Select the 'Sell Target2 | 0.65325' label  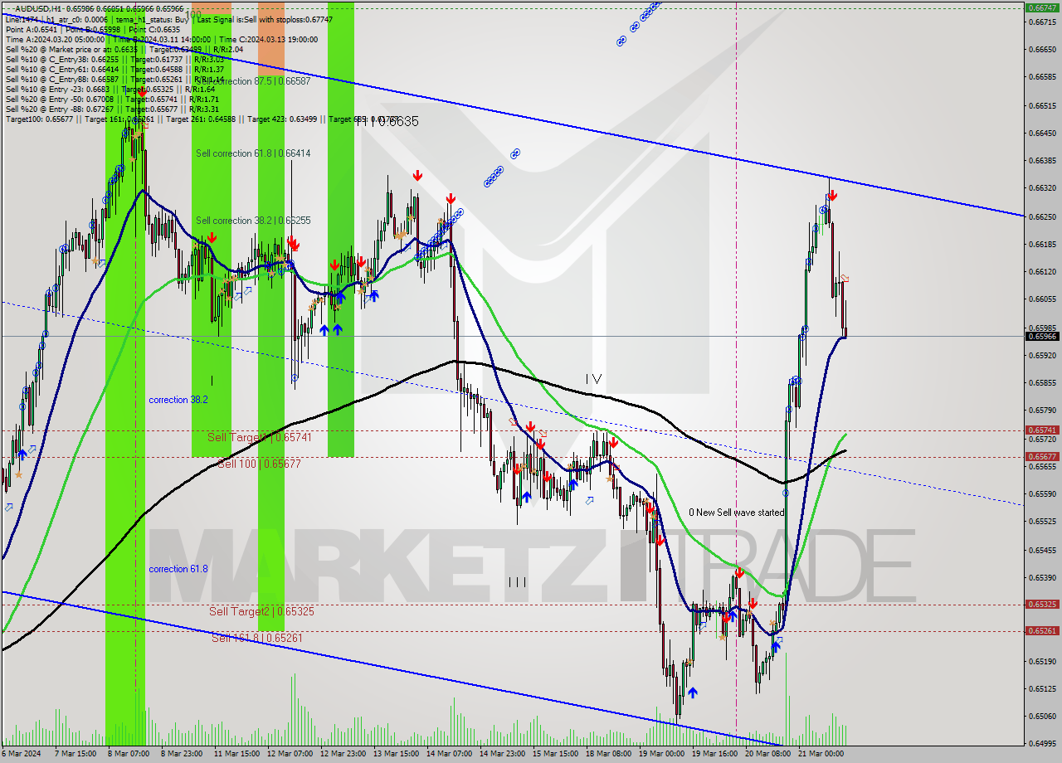261,611
